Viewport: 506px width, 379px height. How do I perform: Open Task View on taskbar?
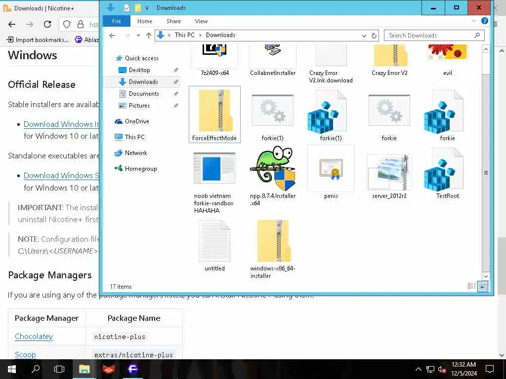(x=59, y=369)
